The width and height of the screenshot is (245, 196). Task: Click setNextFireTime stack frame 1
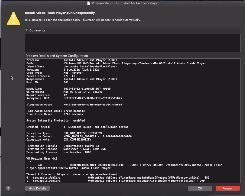point(115,181)
